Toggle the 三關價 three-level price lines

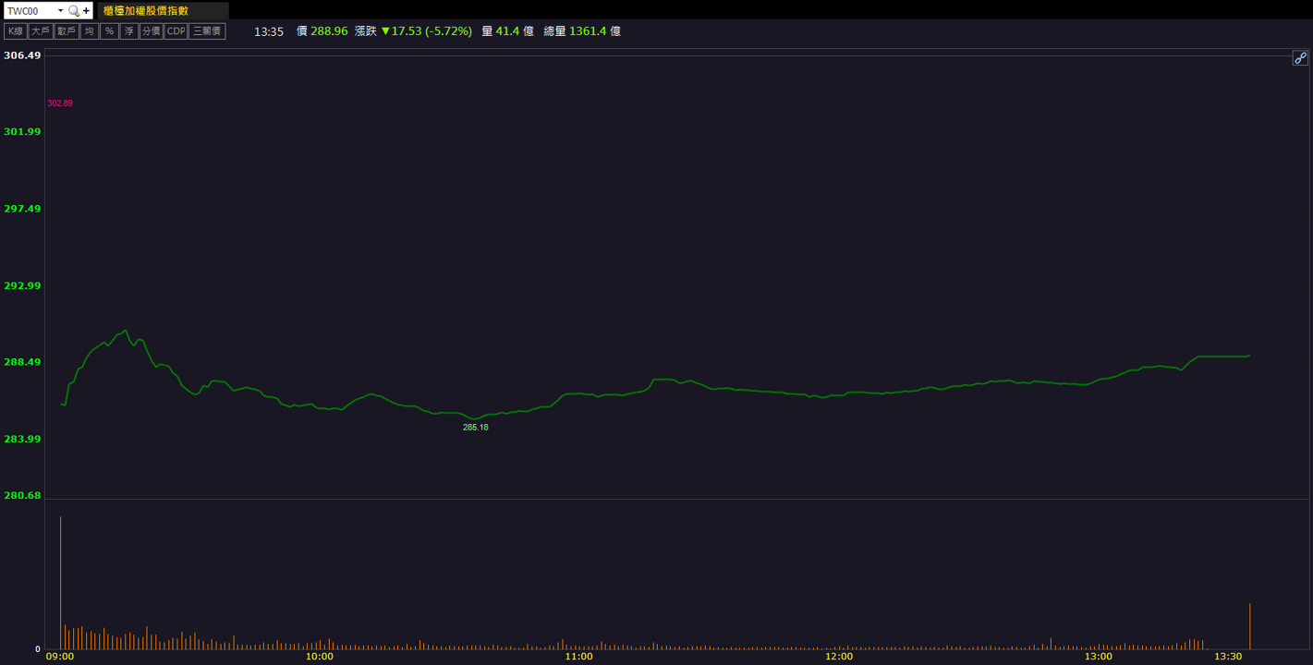coord(207,31)
